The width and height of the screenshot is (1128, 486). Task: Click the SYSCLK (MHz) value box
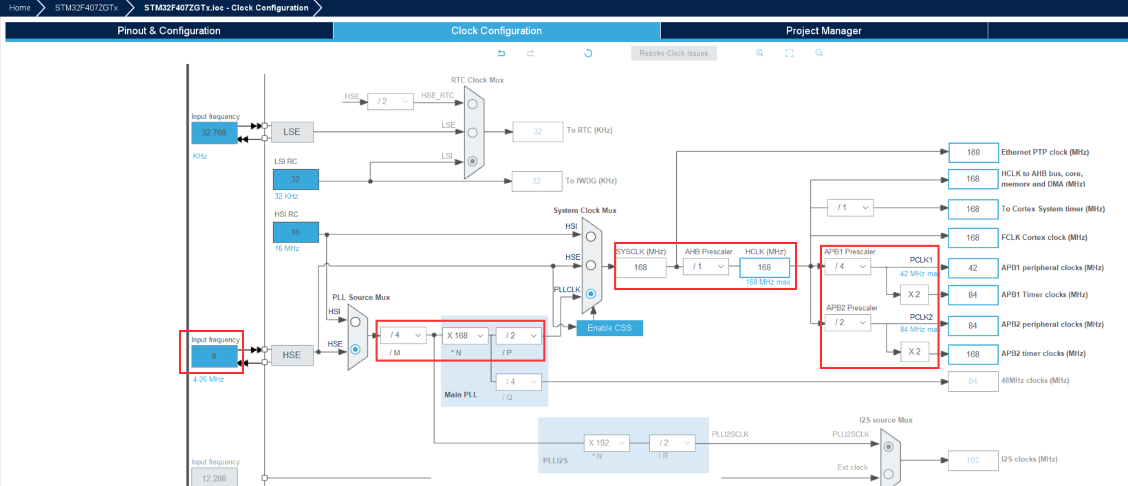pos(641,267)
